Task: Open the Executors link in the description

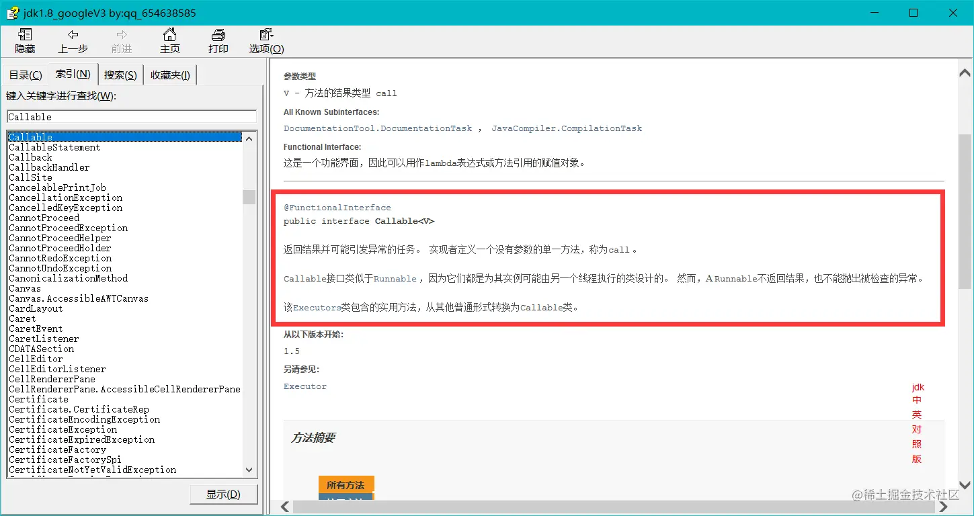Action: click(x=317, y=308)
